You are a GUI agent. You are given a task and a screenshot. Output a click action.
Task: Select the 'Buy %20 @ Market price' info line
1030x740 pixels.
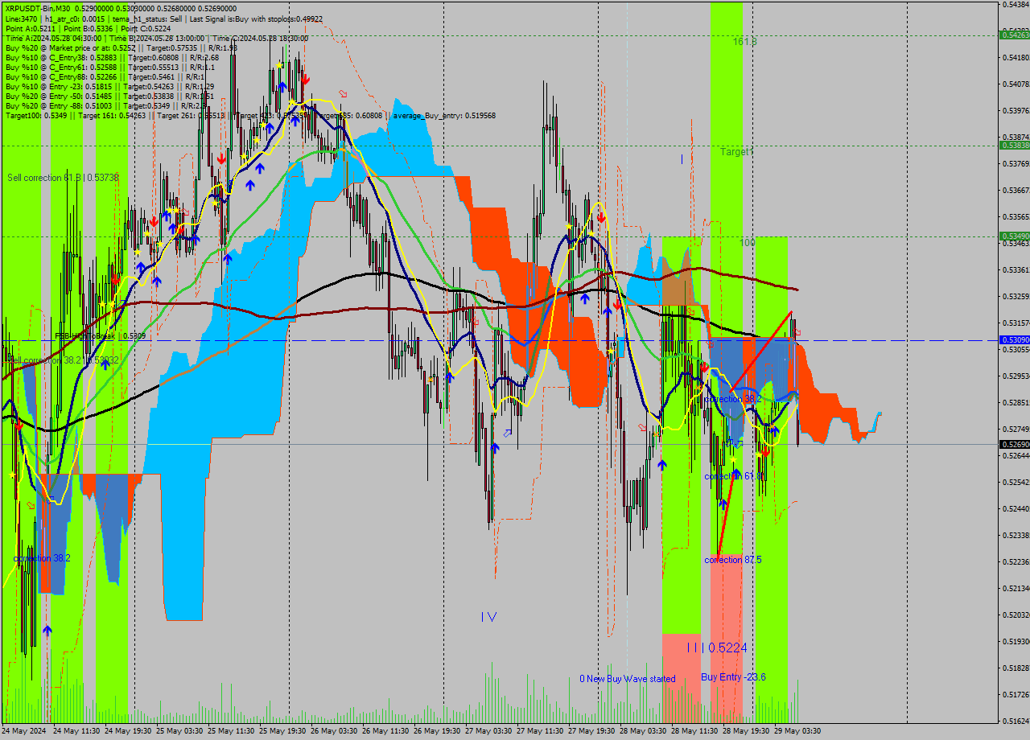tap(121, 47)
